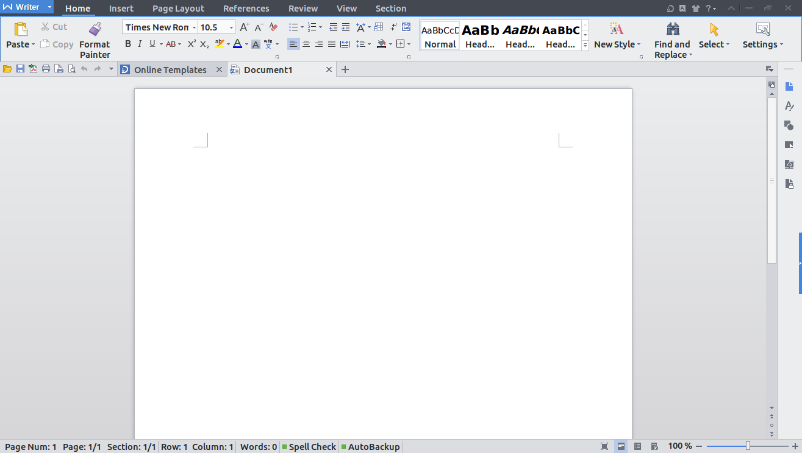Apply subscript formatting
Screen dimensions: 802x453
204,44
